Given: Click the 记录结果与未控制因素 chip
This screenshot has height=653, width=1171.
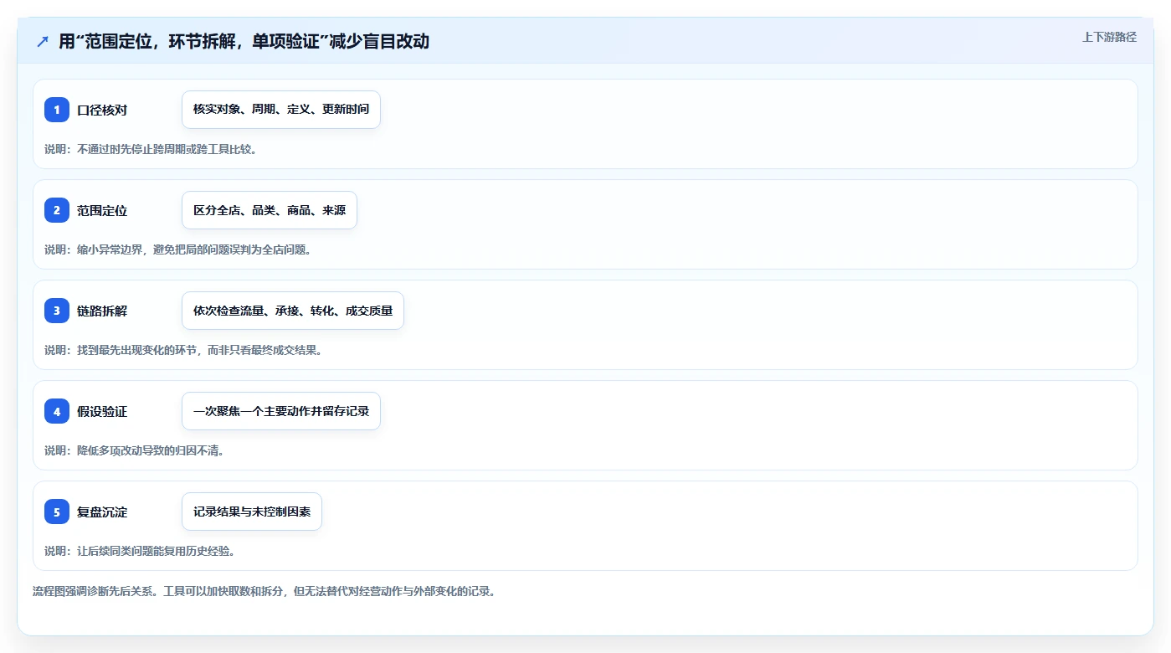Looking at the screenshot, I should coord(252,512).
